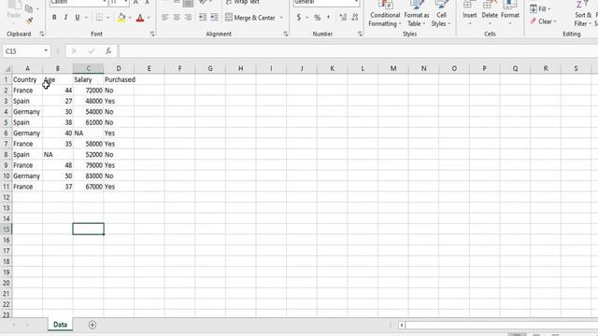Image resolution: width=598 pixels, height=336 pixels.
Task: Open Cell Styles gallery
Action: [441, 14]
